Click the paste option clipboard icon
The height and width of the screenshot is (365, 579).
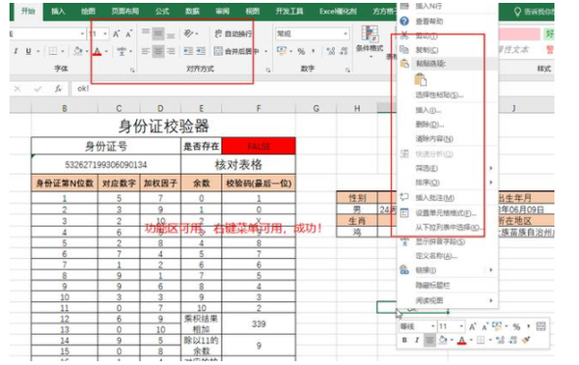coord(421,80)
